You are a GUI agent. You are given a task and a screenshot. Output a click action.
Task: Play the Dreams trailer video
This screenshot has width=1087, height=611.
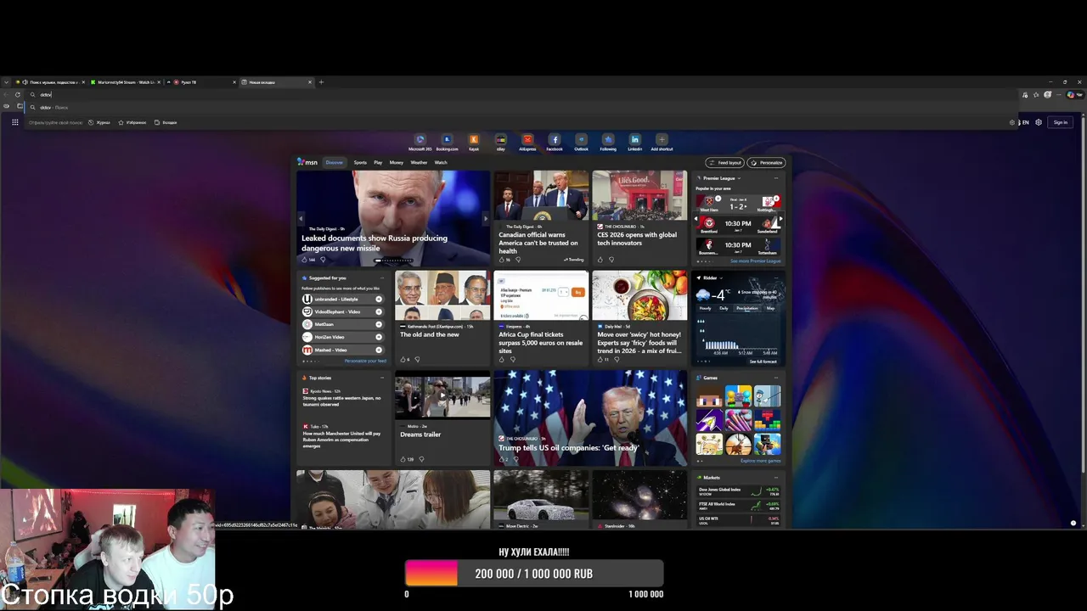442,395
